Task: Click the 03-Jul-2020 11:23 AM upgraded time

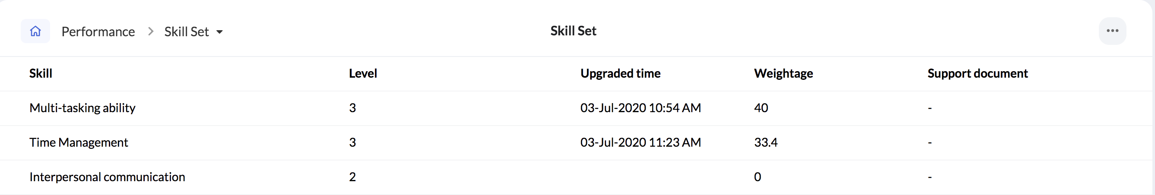Action: click(640, 142)
